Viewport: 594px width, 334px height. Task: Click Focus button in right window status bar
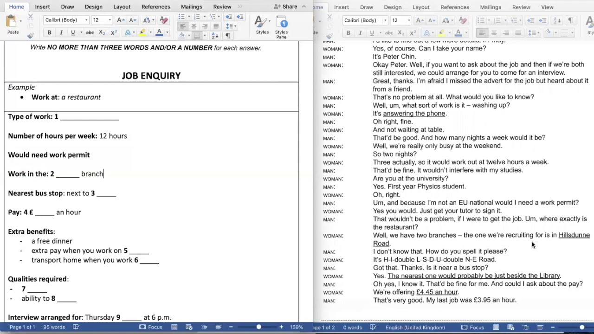click(x=472, y=328)
